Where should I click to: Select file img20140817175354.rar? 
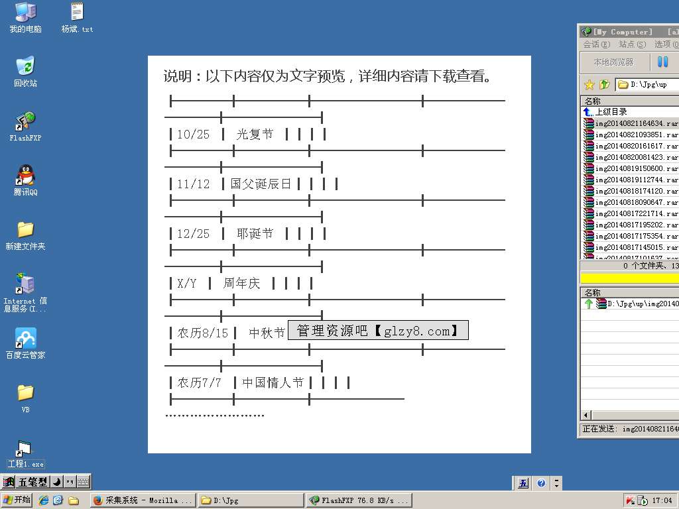[631, 236]
